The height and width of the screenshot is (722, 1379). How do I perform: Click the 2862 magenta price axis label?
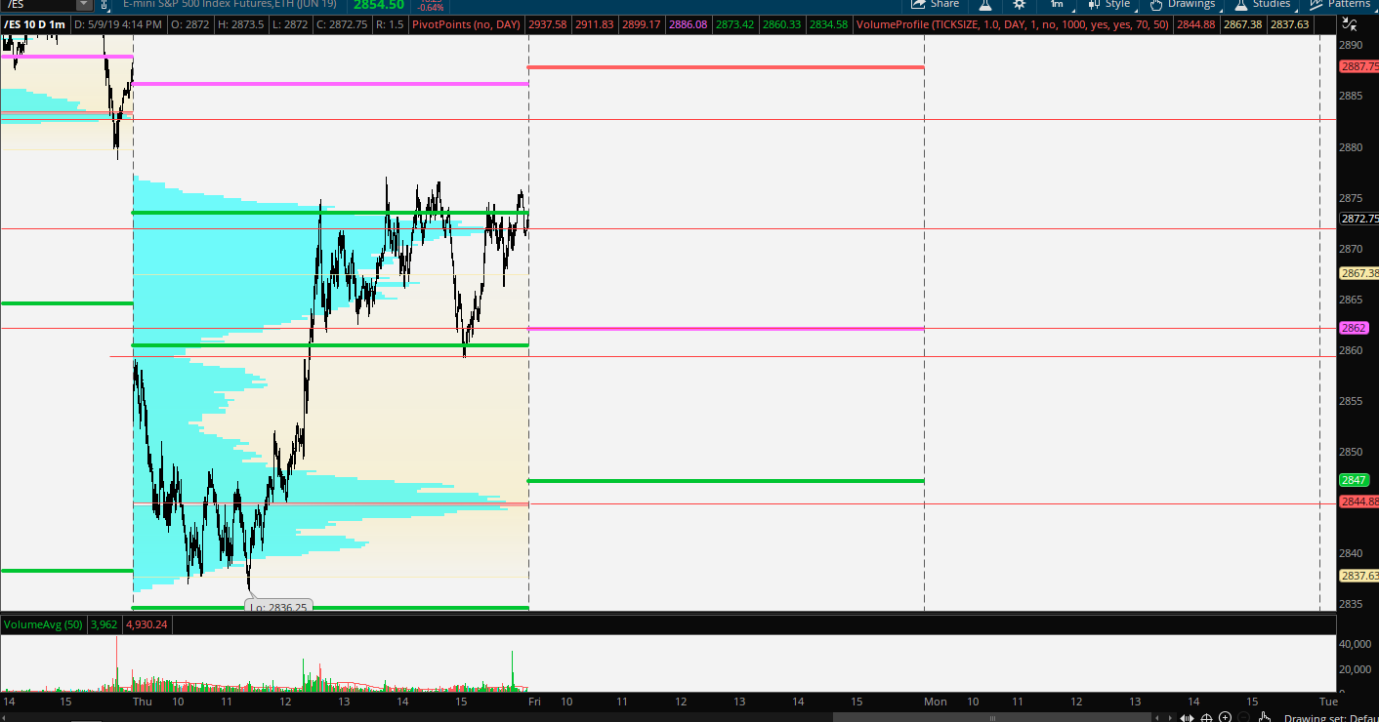pos(1353,328)
